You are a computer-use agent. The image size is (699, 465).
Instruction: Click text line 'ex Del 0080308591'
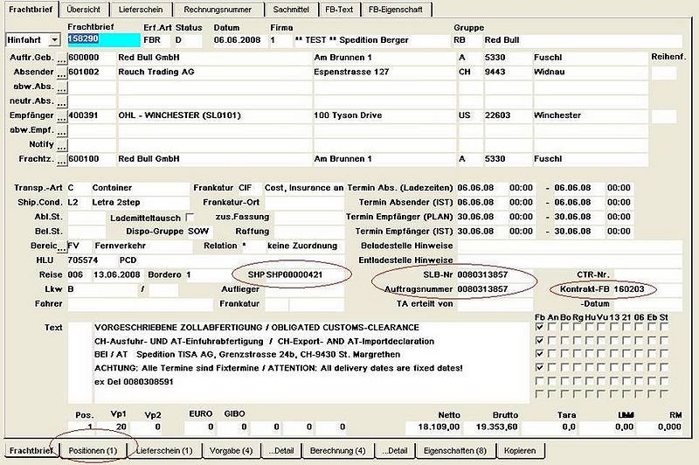pyautogui.click(x=134, y=382)
